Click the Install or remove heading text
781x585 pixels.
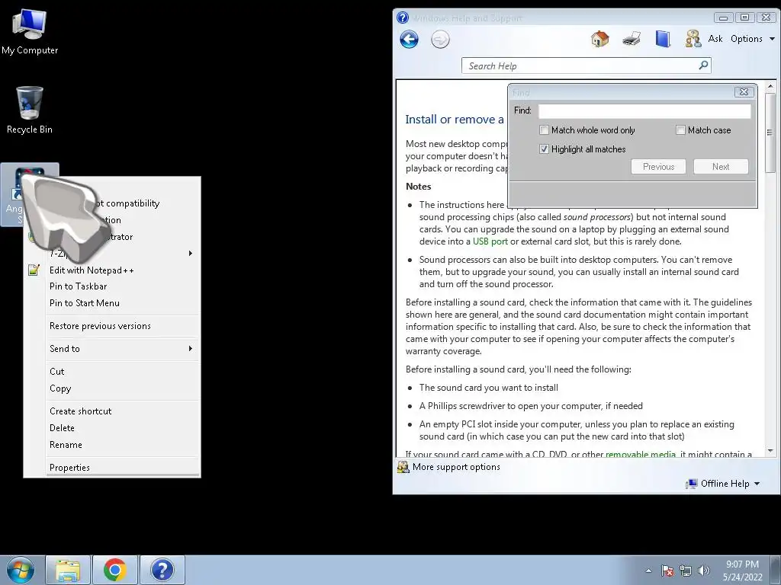(x=455, y=120)
